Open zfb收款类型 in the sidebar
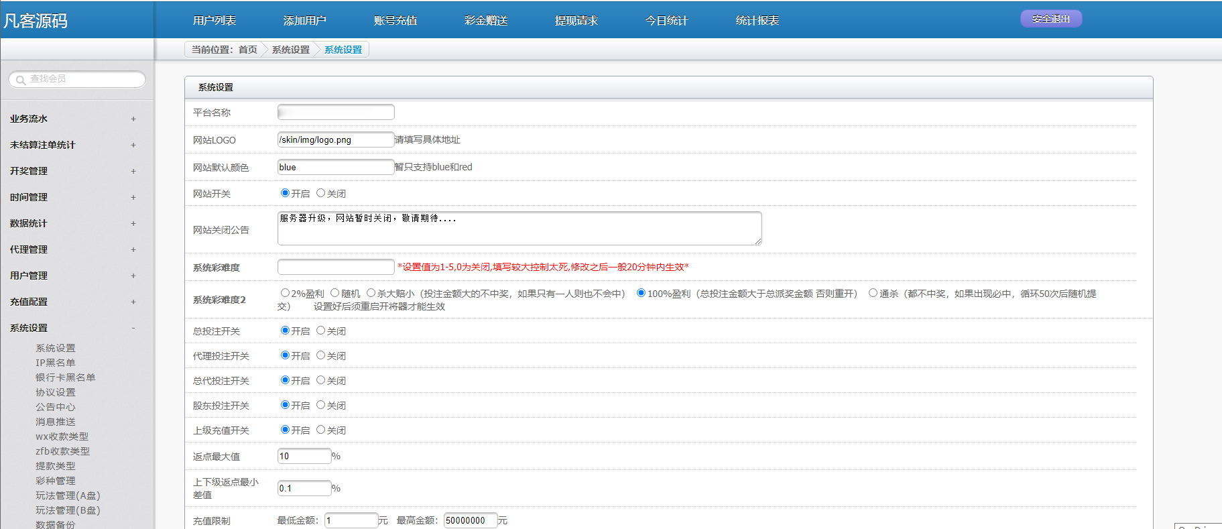This screenshot has height=529, width=1222. pyautogui.click(x=63, y=451)
